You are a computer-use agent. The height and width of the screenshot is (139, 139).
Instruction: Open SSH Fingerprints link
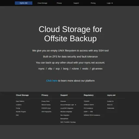pyautogui.click(x=46, y=112)
